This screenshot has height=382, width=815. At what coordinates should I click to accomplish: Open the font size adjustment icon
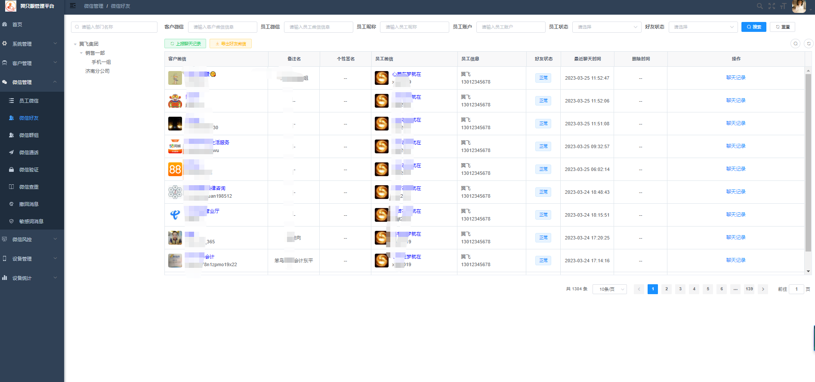(783, 6)
